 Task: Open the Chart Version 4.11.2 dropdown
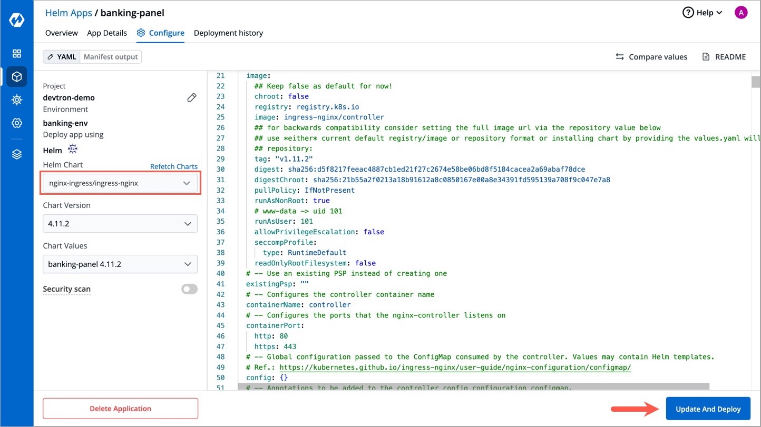(120, 224)
